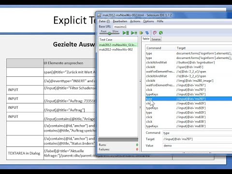Select the typeKeys mx929 row

point(188,108)
